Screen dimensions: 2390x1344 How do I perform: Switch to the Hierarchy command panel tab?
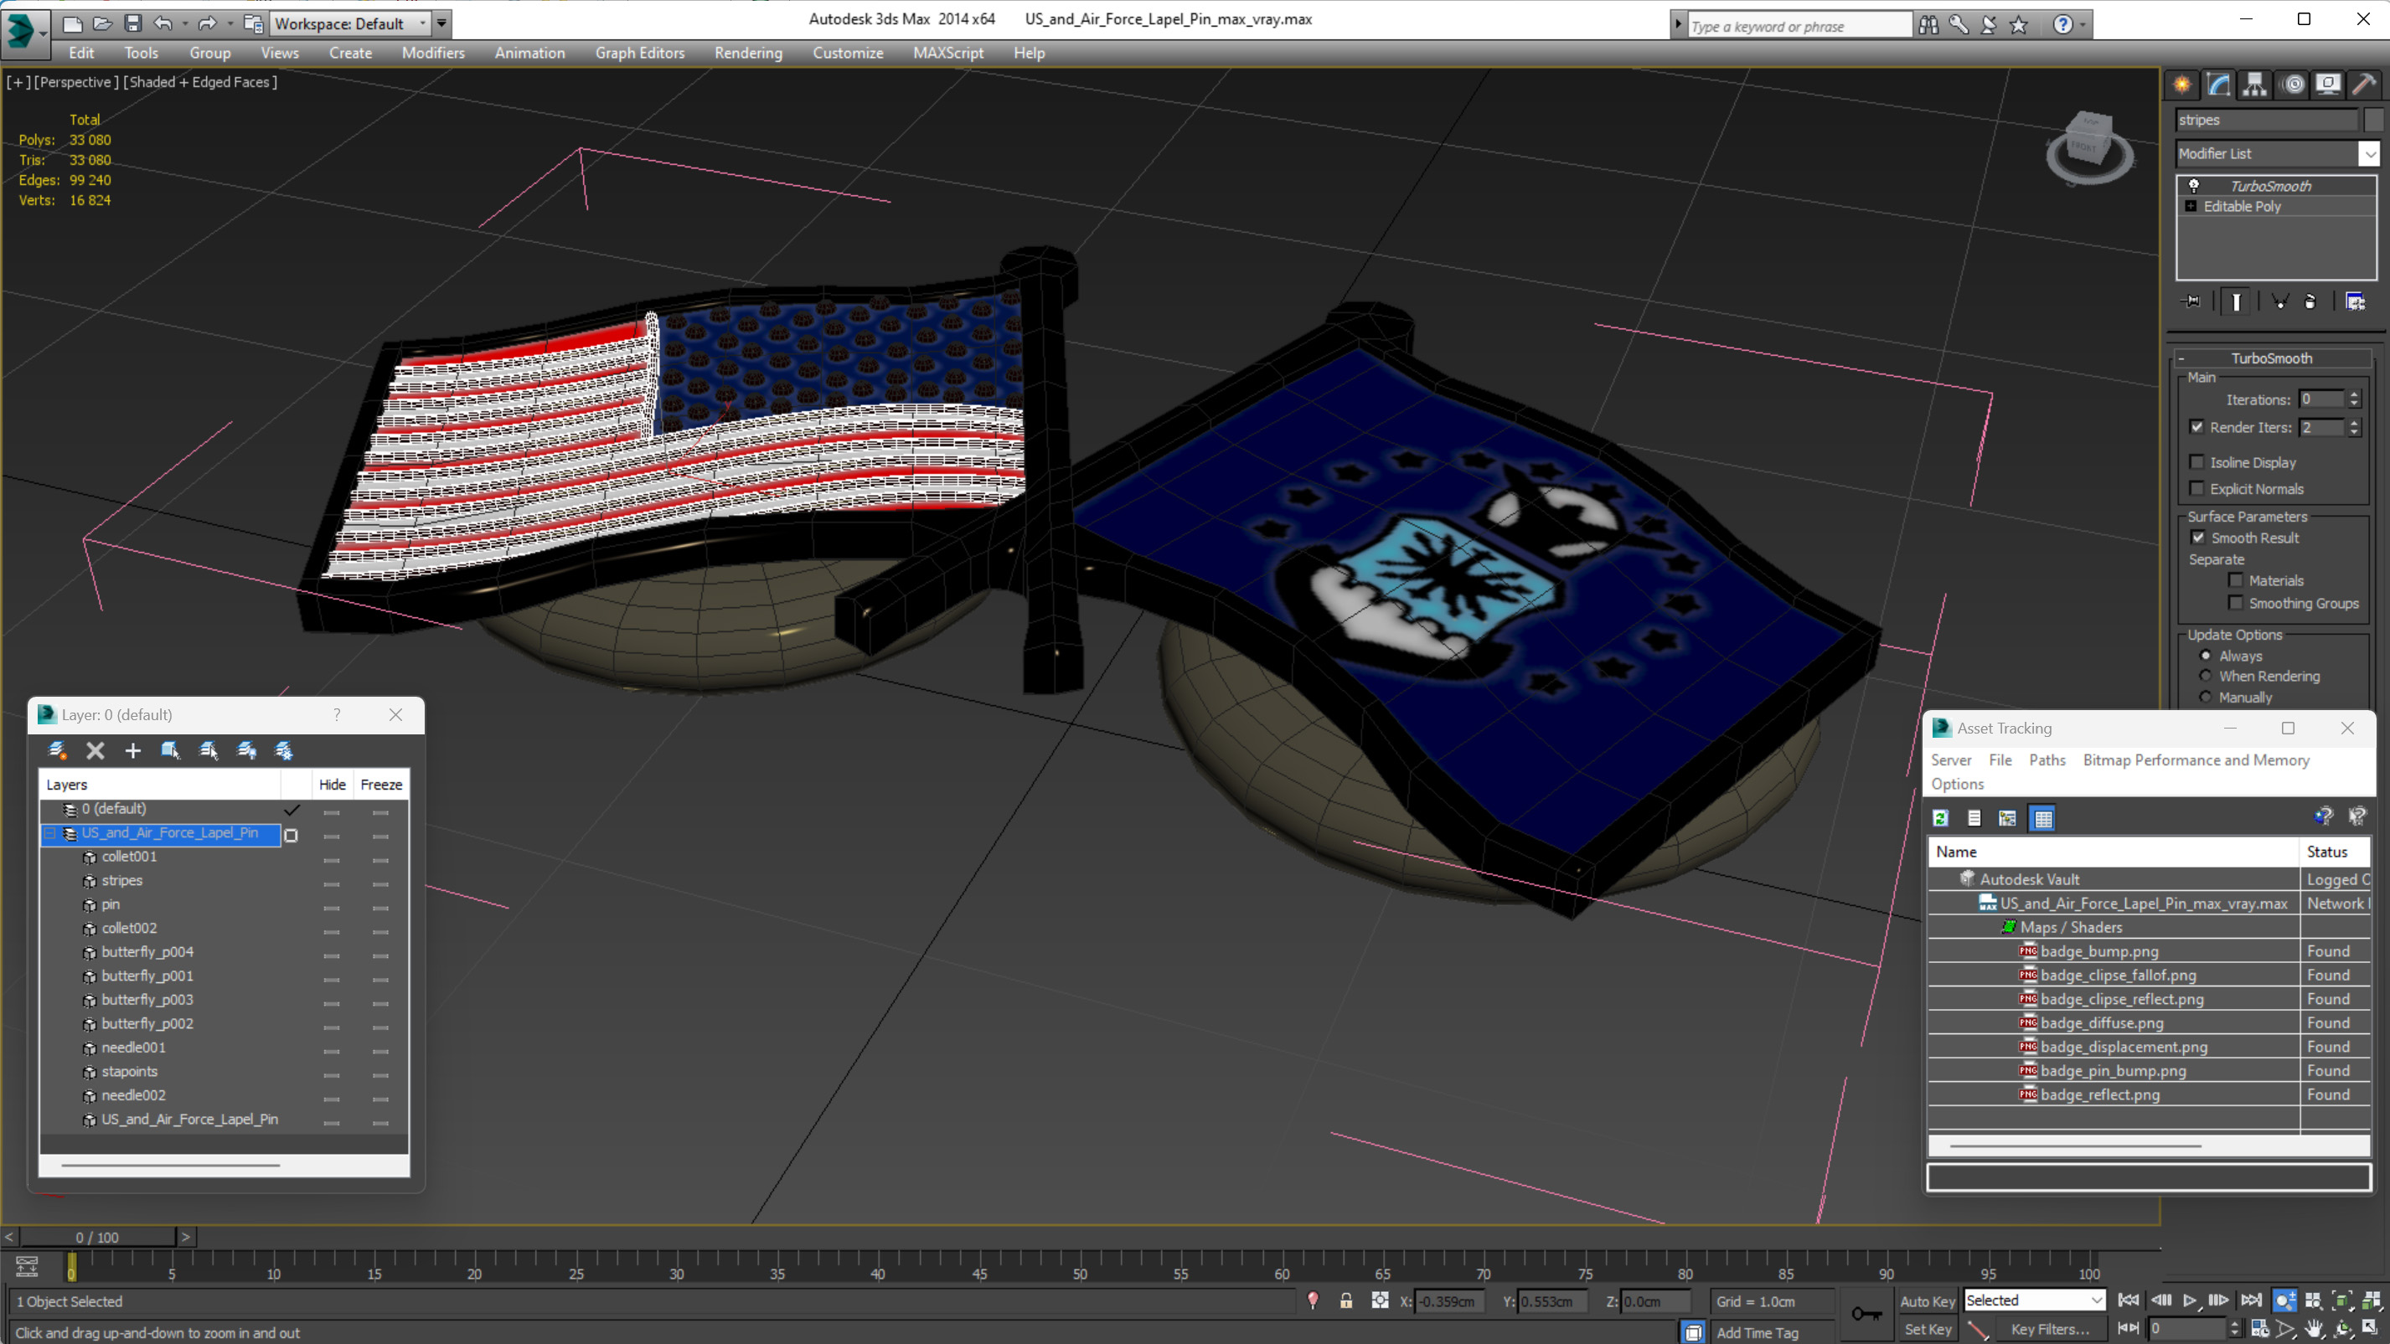click(x=2254, y=85)
